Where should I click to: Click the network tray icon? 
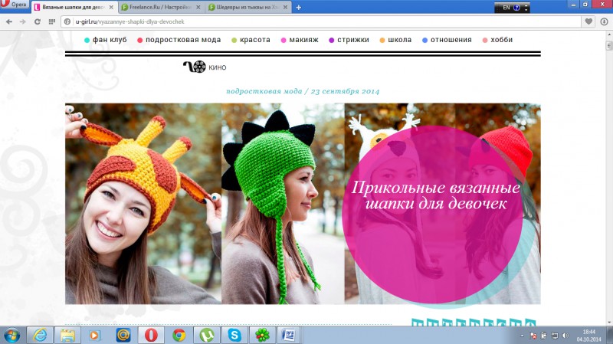554,336
